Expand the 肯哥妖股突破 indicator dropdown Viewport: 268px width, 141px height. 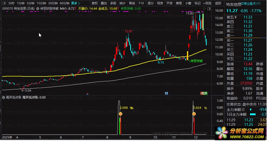click(x=38, y=8)
